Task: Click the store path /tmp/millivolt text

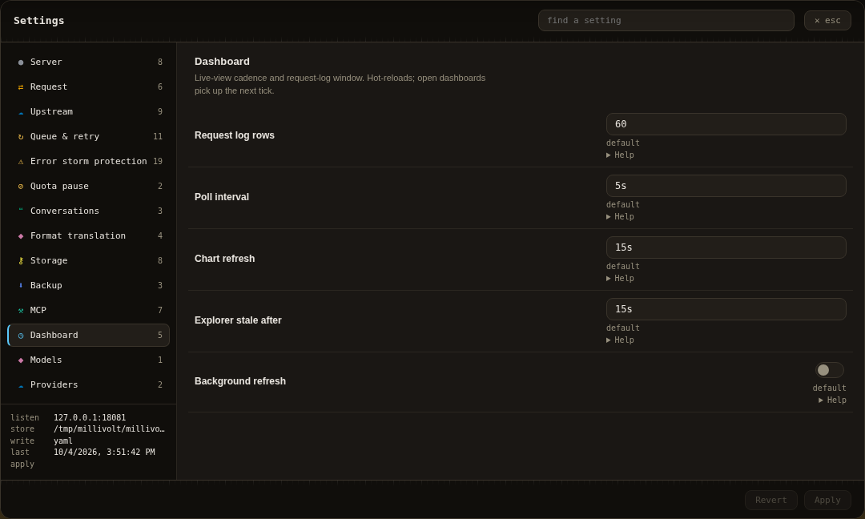Action: [x=109, y=429]
